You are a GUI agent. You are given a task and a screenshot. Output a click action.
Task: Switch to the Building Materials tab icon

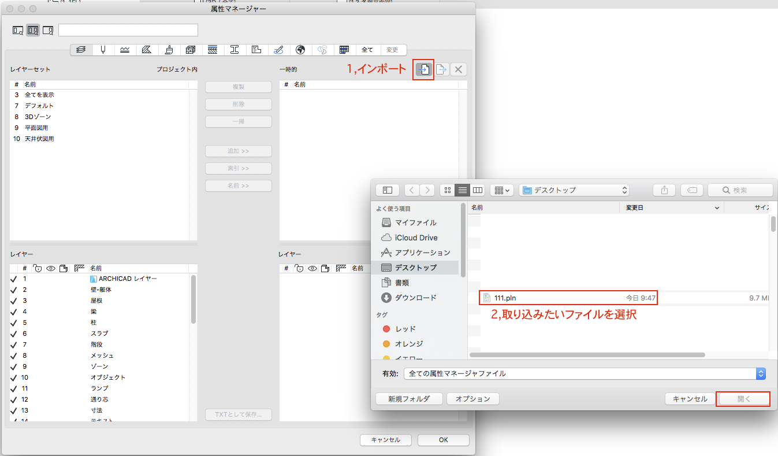click(191, 50)
